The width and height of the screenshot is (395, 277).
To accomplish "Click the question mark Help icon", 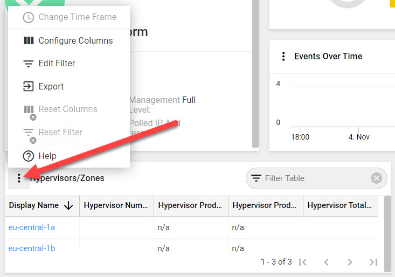I will (x=28, y=156).
